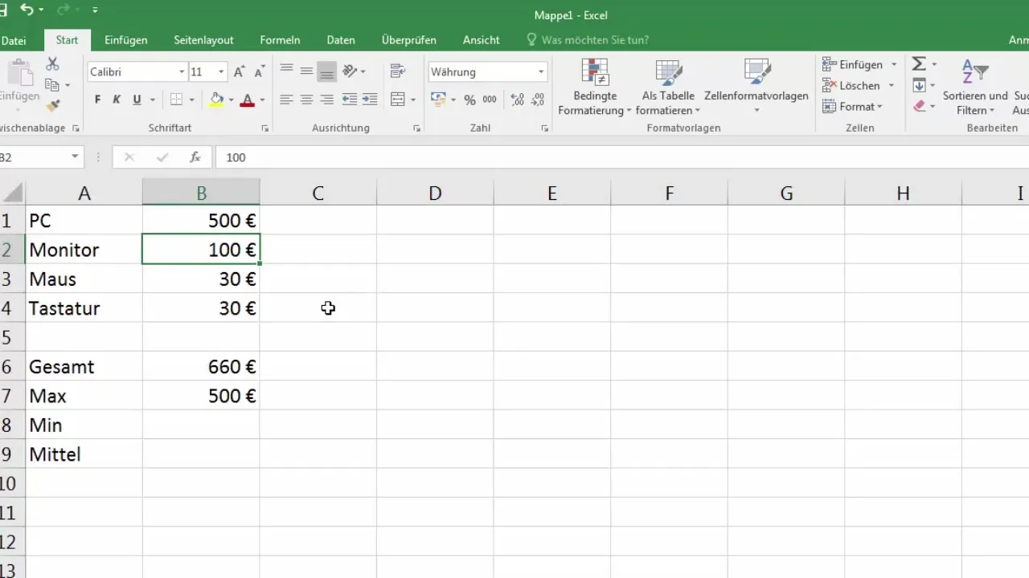Image resolution: width=1029 pixels, height=578 pixels.
Task: Expand the borders dropdown arrow
Action: 191,100
